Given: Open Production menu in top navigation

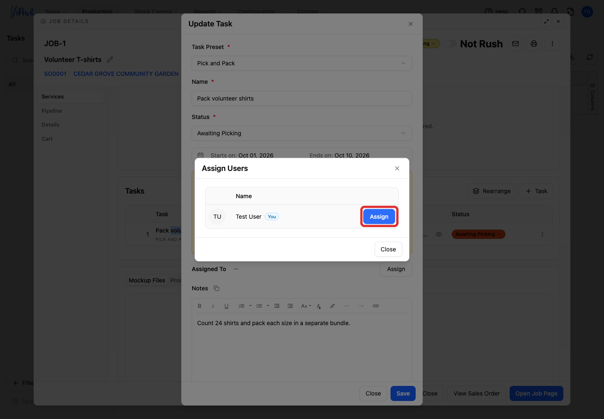Looking at the screenshot, I should (x=100, y=12).
